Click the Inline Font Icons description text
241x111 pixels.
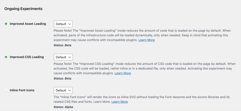141,100
